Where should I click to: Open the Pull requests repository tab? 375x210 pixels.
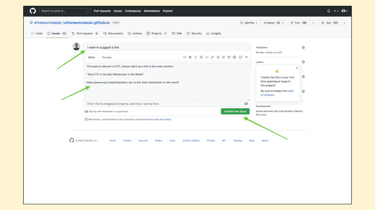click(x=85, y=34)
